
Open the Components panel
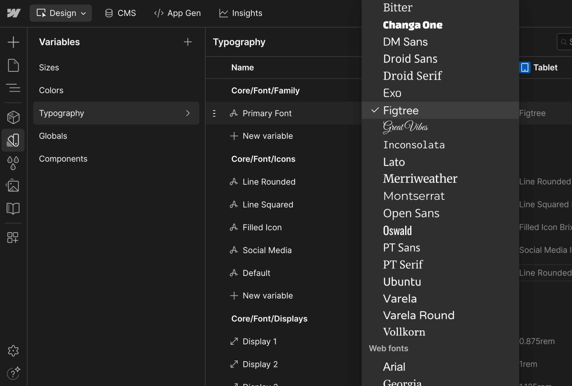click(x=13, y=117)
